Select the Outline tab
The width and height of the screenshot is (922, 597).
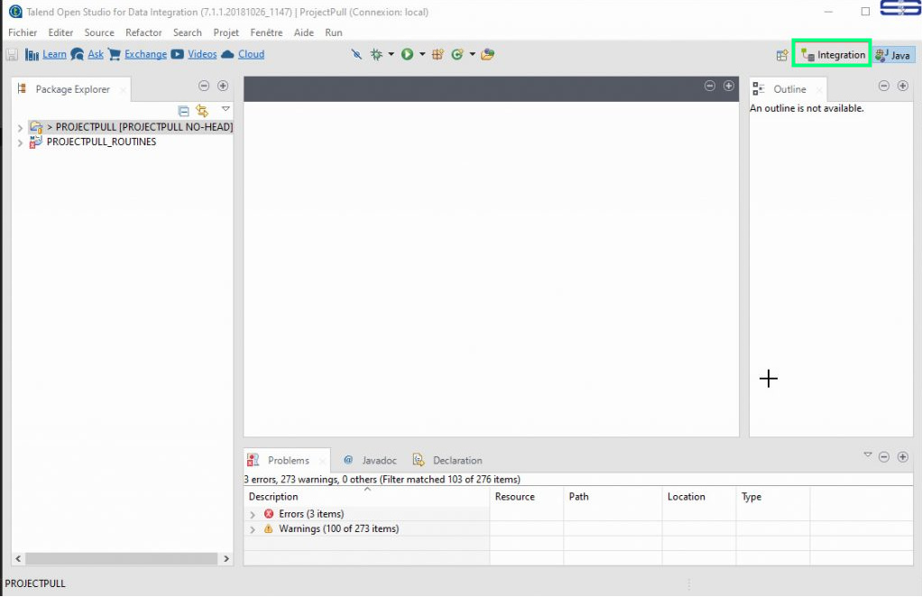tap(788, 89)
